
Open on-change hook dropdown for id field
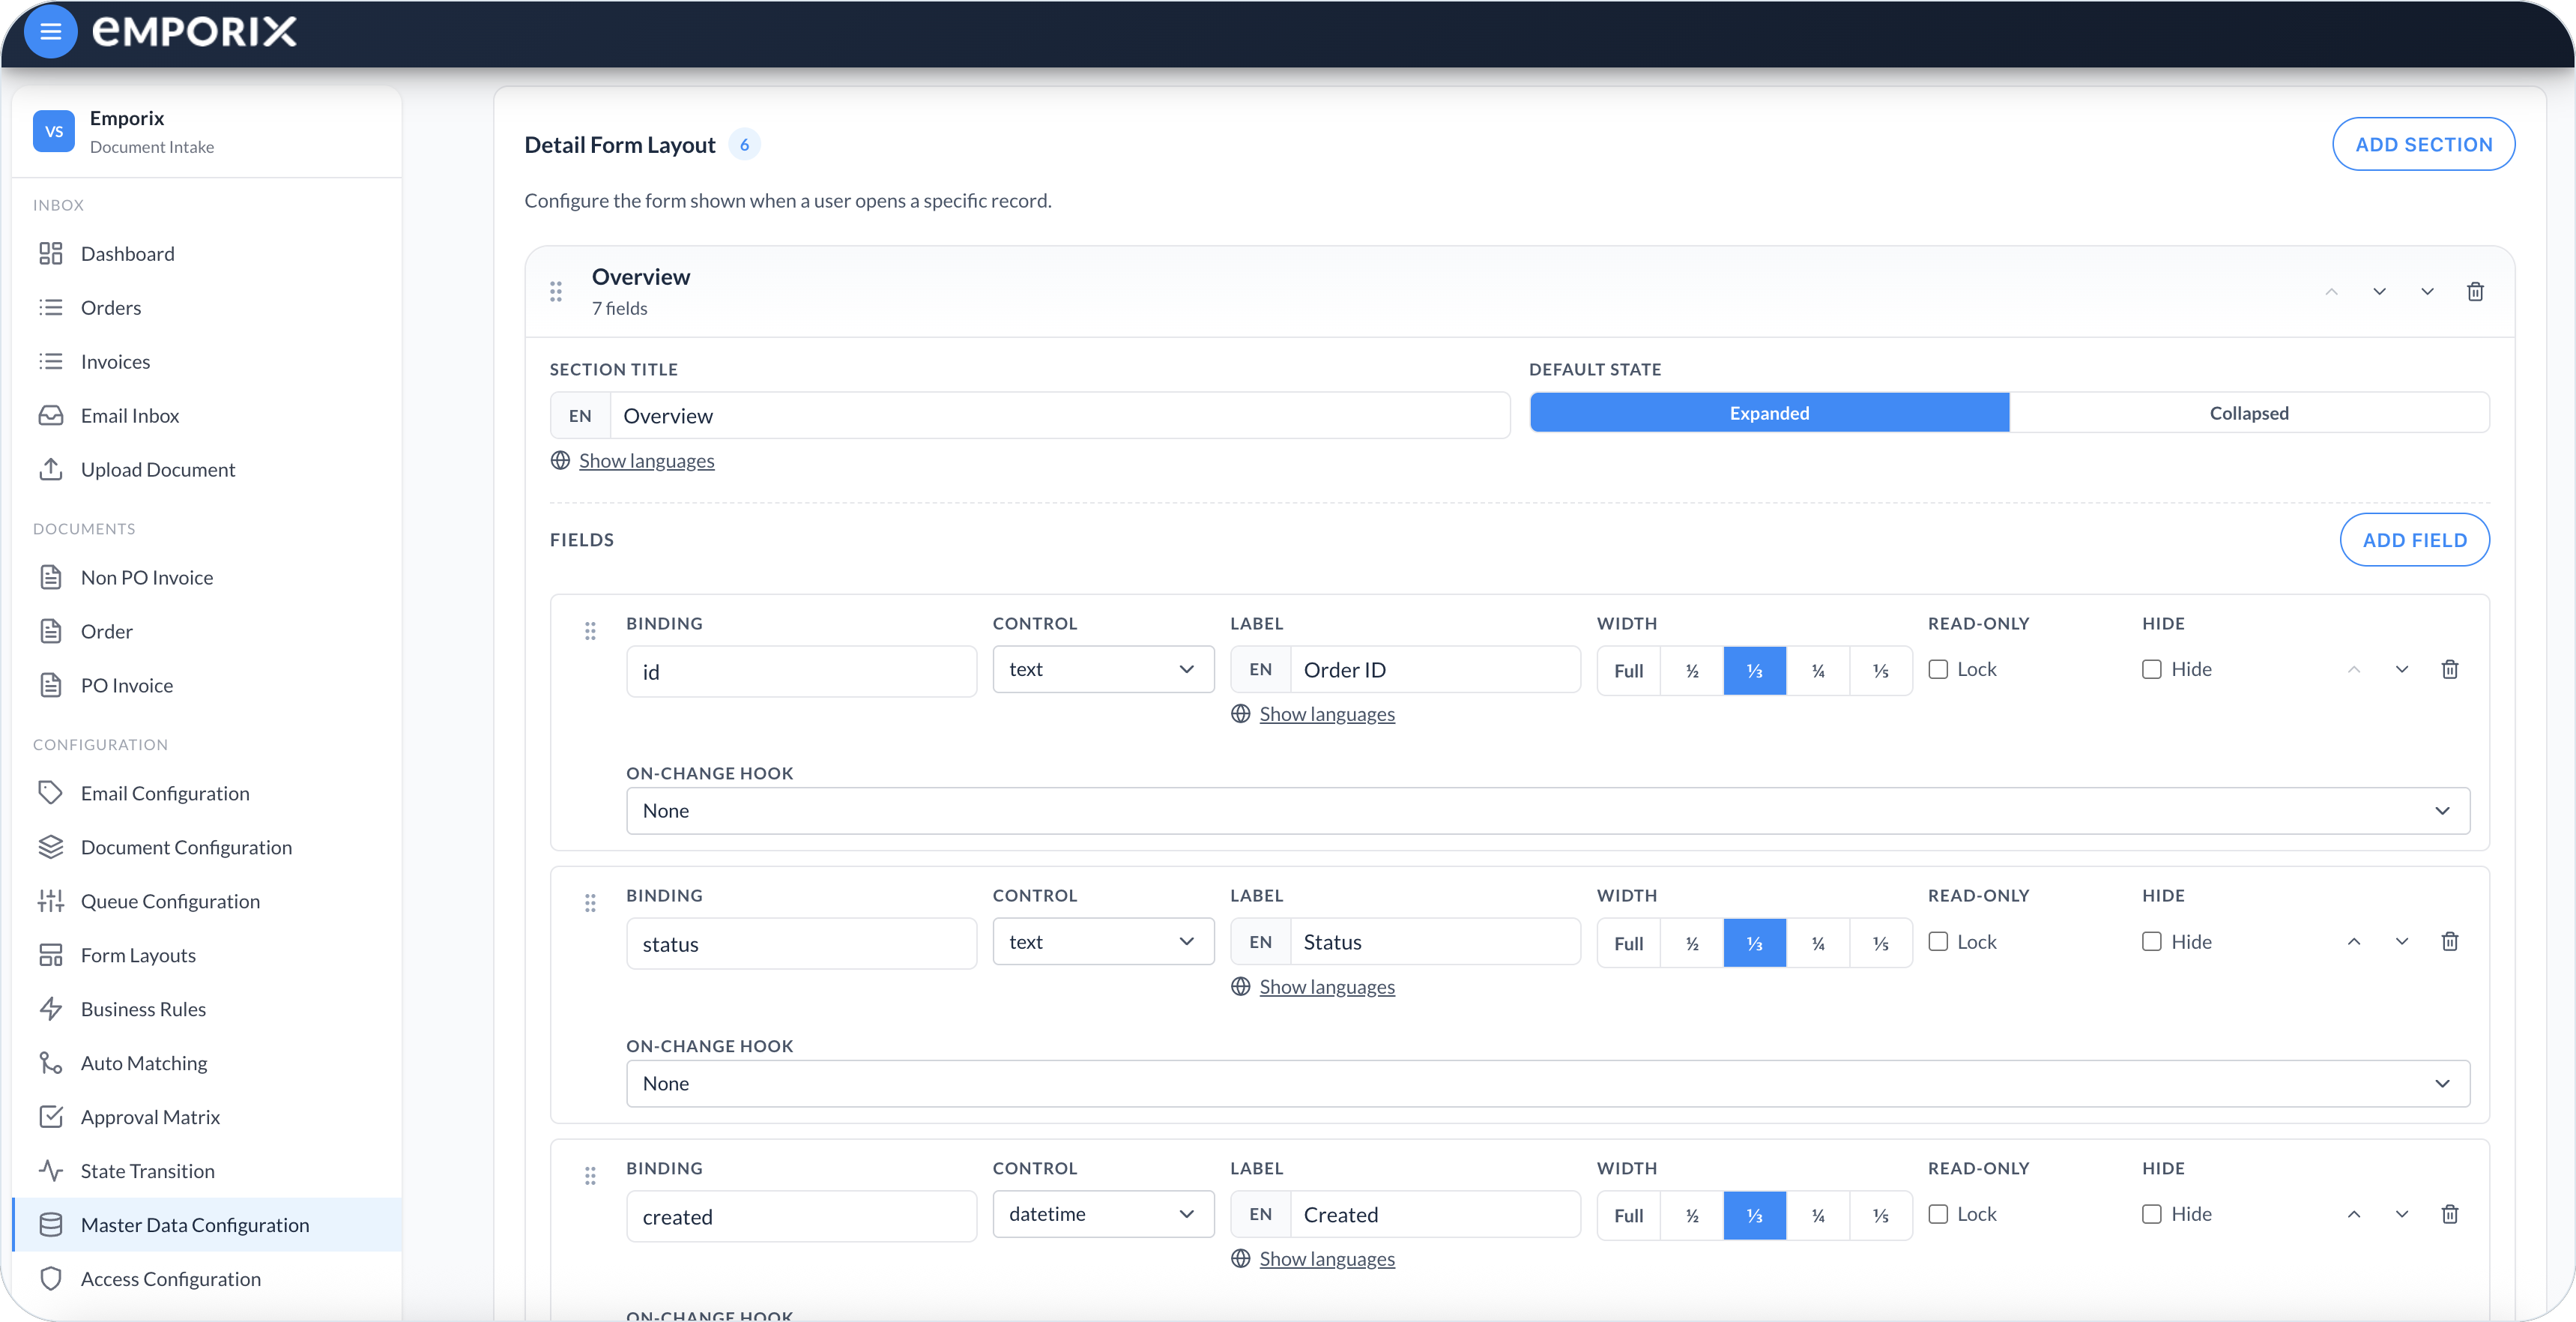click(x=1548, y=811)
